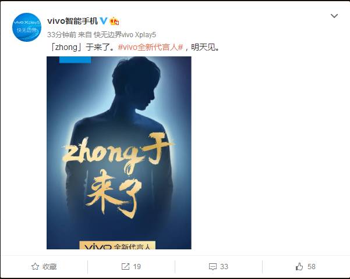Click the post text 「zhong」于来了
Image resolution: width=350 pixels, height=279 pixels.
(82, 47)
